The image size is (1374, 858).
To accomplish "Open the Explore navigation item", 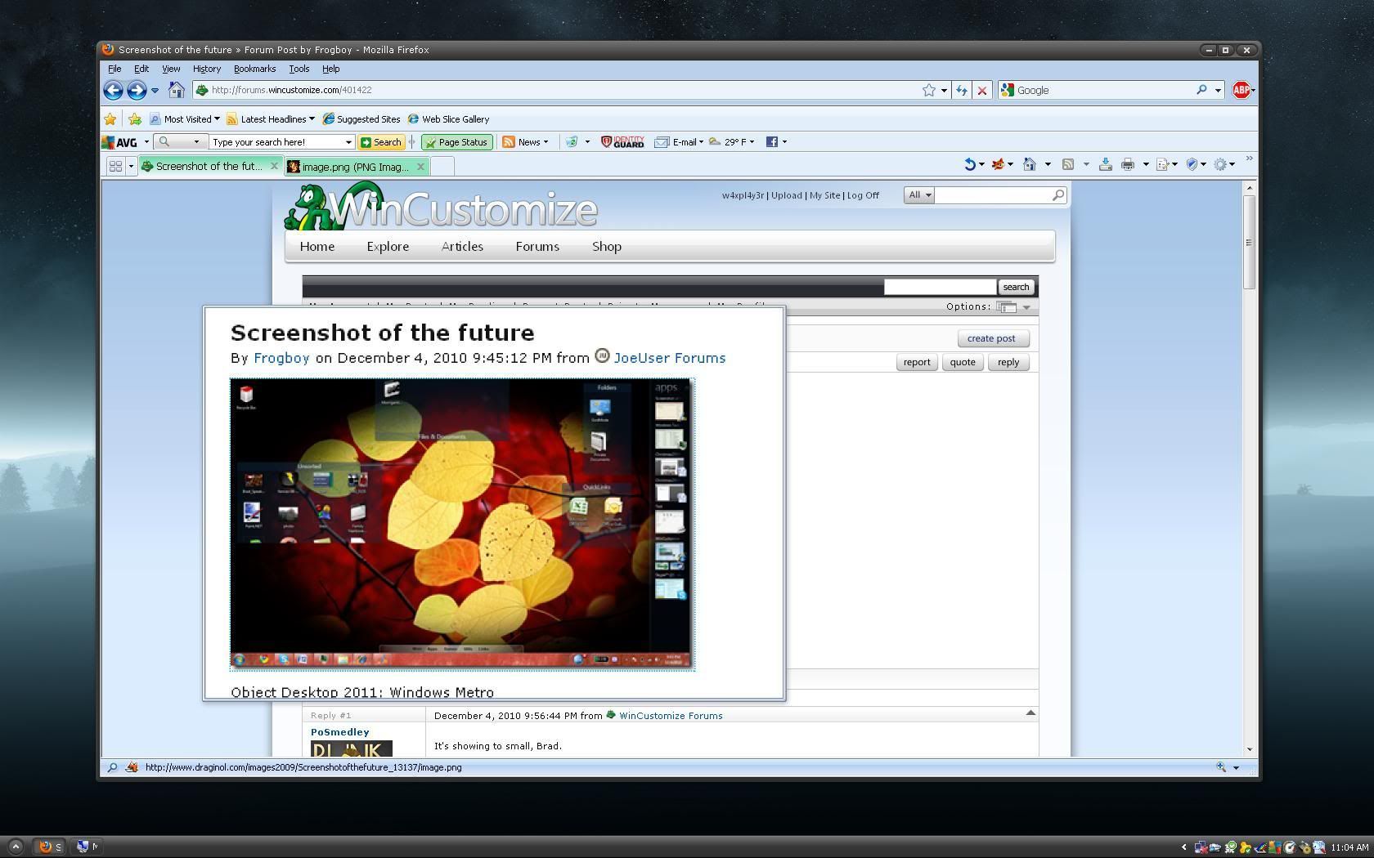I will [x=388, y=247].
